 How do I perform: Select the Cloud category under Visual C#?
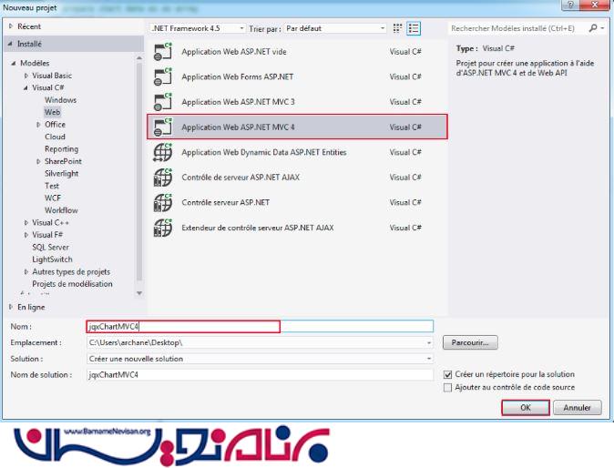[55, 137]
